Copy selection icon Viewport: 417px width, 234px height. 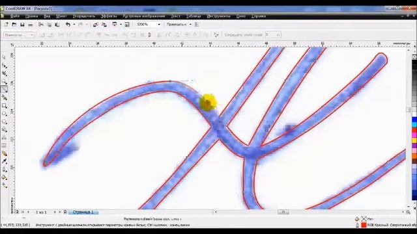coord(50,25)
